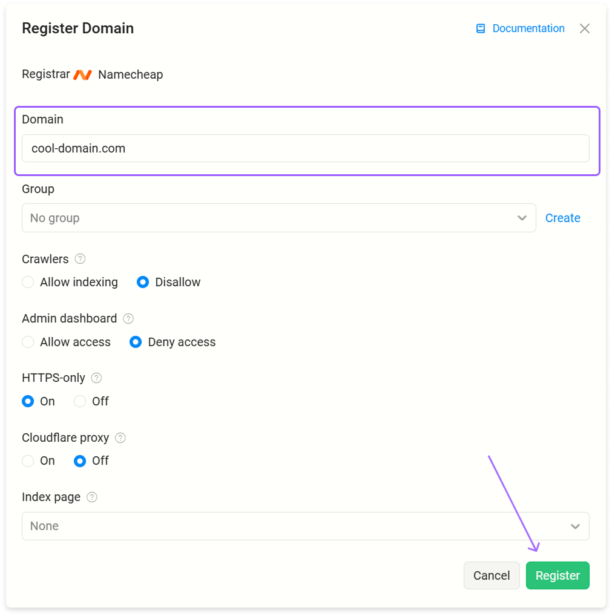This screenshot has height=616, width=612.
Task: Close the Register Domain dialog
Action: tap(585, 28)
